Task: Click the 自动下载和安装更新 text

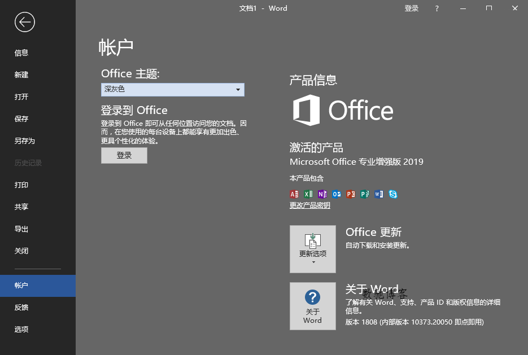Action: (x=377, y=246)
